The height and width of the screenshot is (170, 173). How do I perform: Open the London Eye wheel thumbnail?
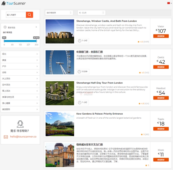click(60, 62)
